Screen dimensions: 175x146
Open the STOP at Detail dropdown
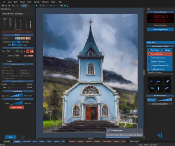click(x=160, y=104)
